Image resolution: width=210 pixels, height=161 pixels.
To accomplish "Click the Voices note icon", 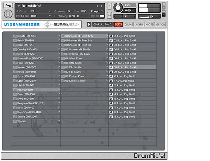I will pos(55,11).
